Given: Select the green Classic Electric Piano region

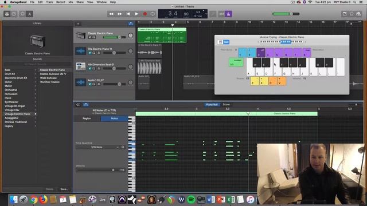Looking at the screenshot, I should [x=162, y=35].
